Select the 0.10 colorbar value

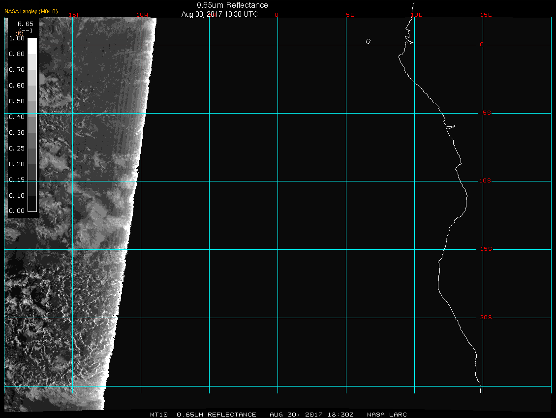click(17, 195)
